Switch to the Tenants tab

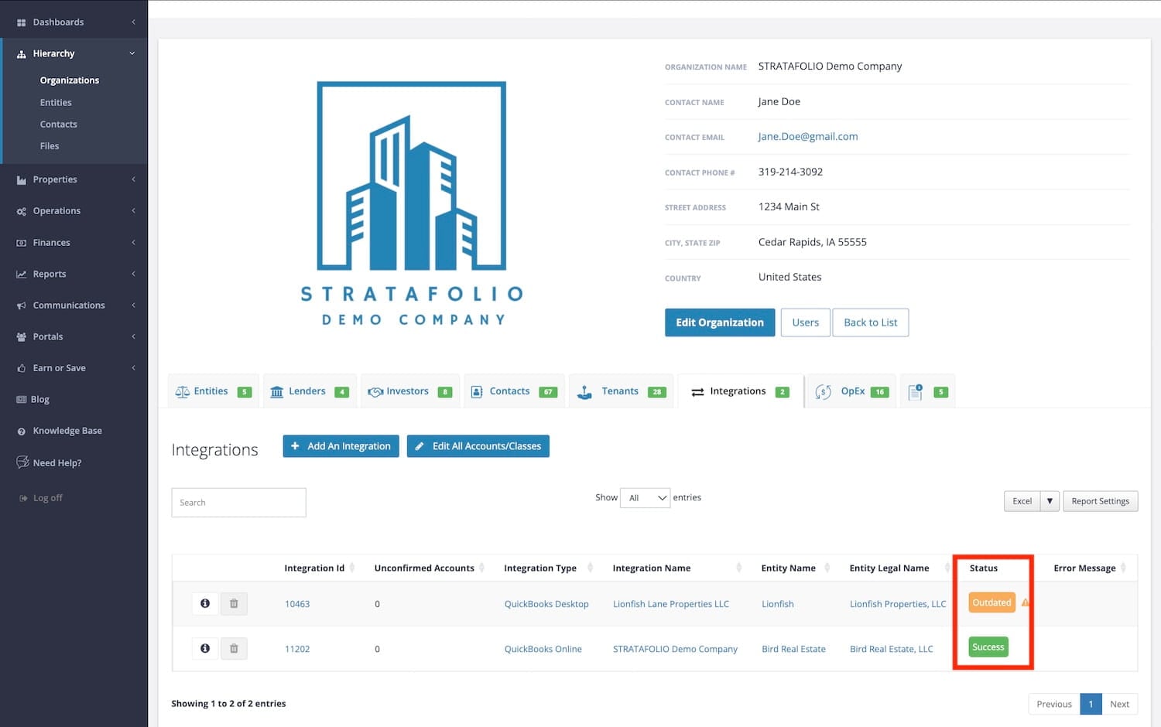pos(621,391)
